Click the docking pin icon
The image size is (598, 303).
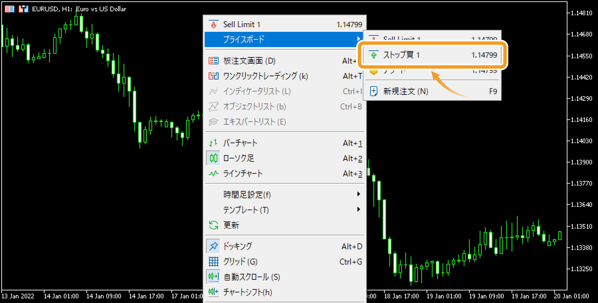[214, 246]
